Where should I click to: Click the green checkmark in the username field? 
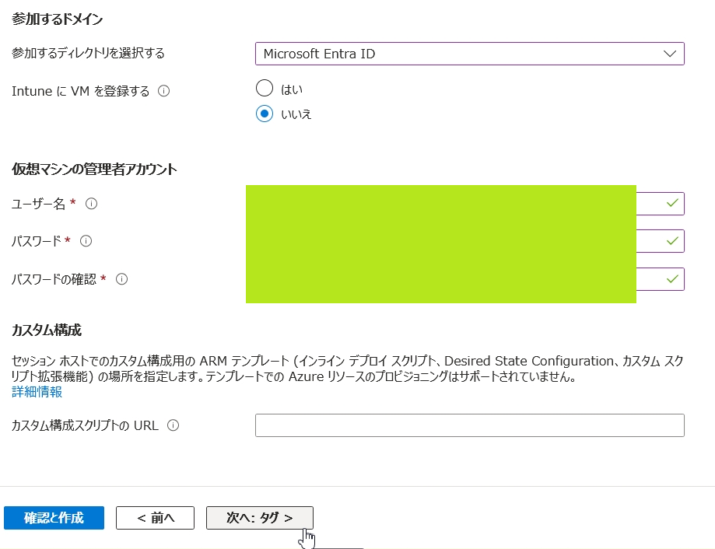(671, 204)
